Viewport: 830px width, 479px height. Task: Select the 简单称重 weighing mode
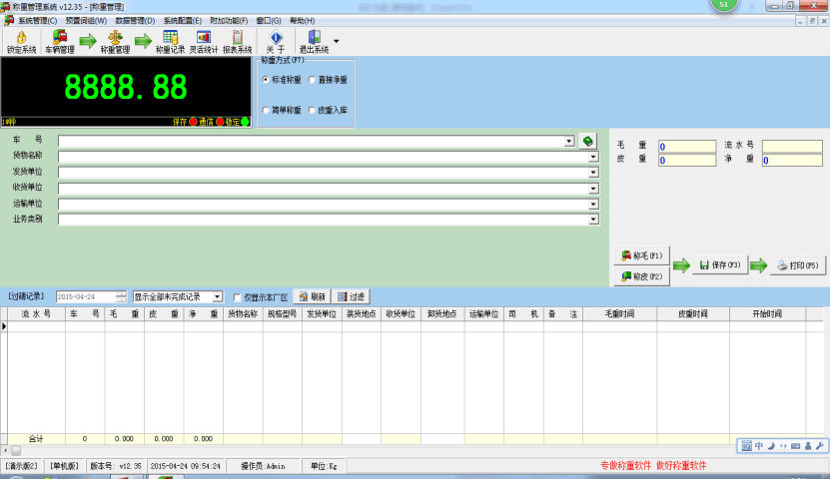[x=266, y=110]
